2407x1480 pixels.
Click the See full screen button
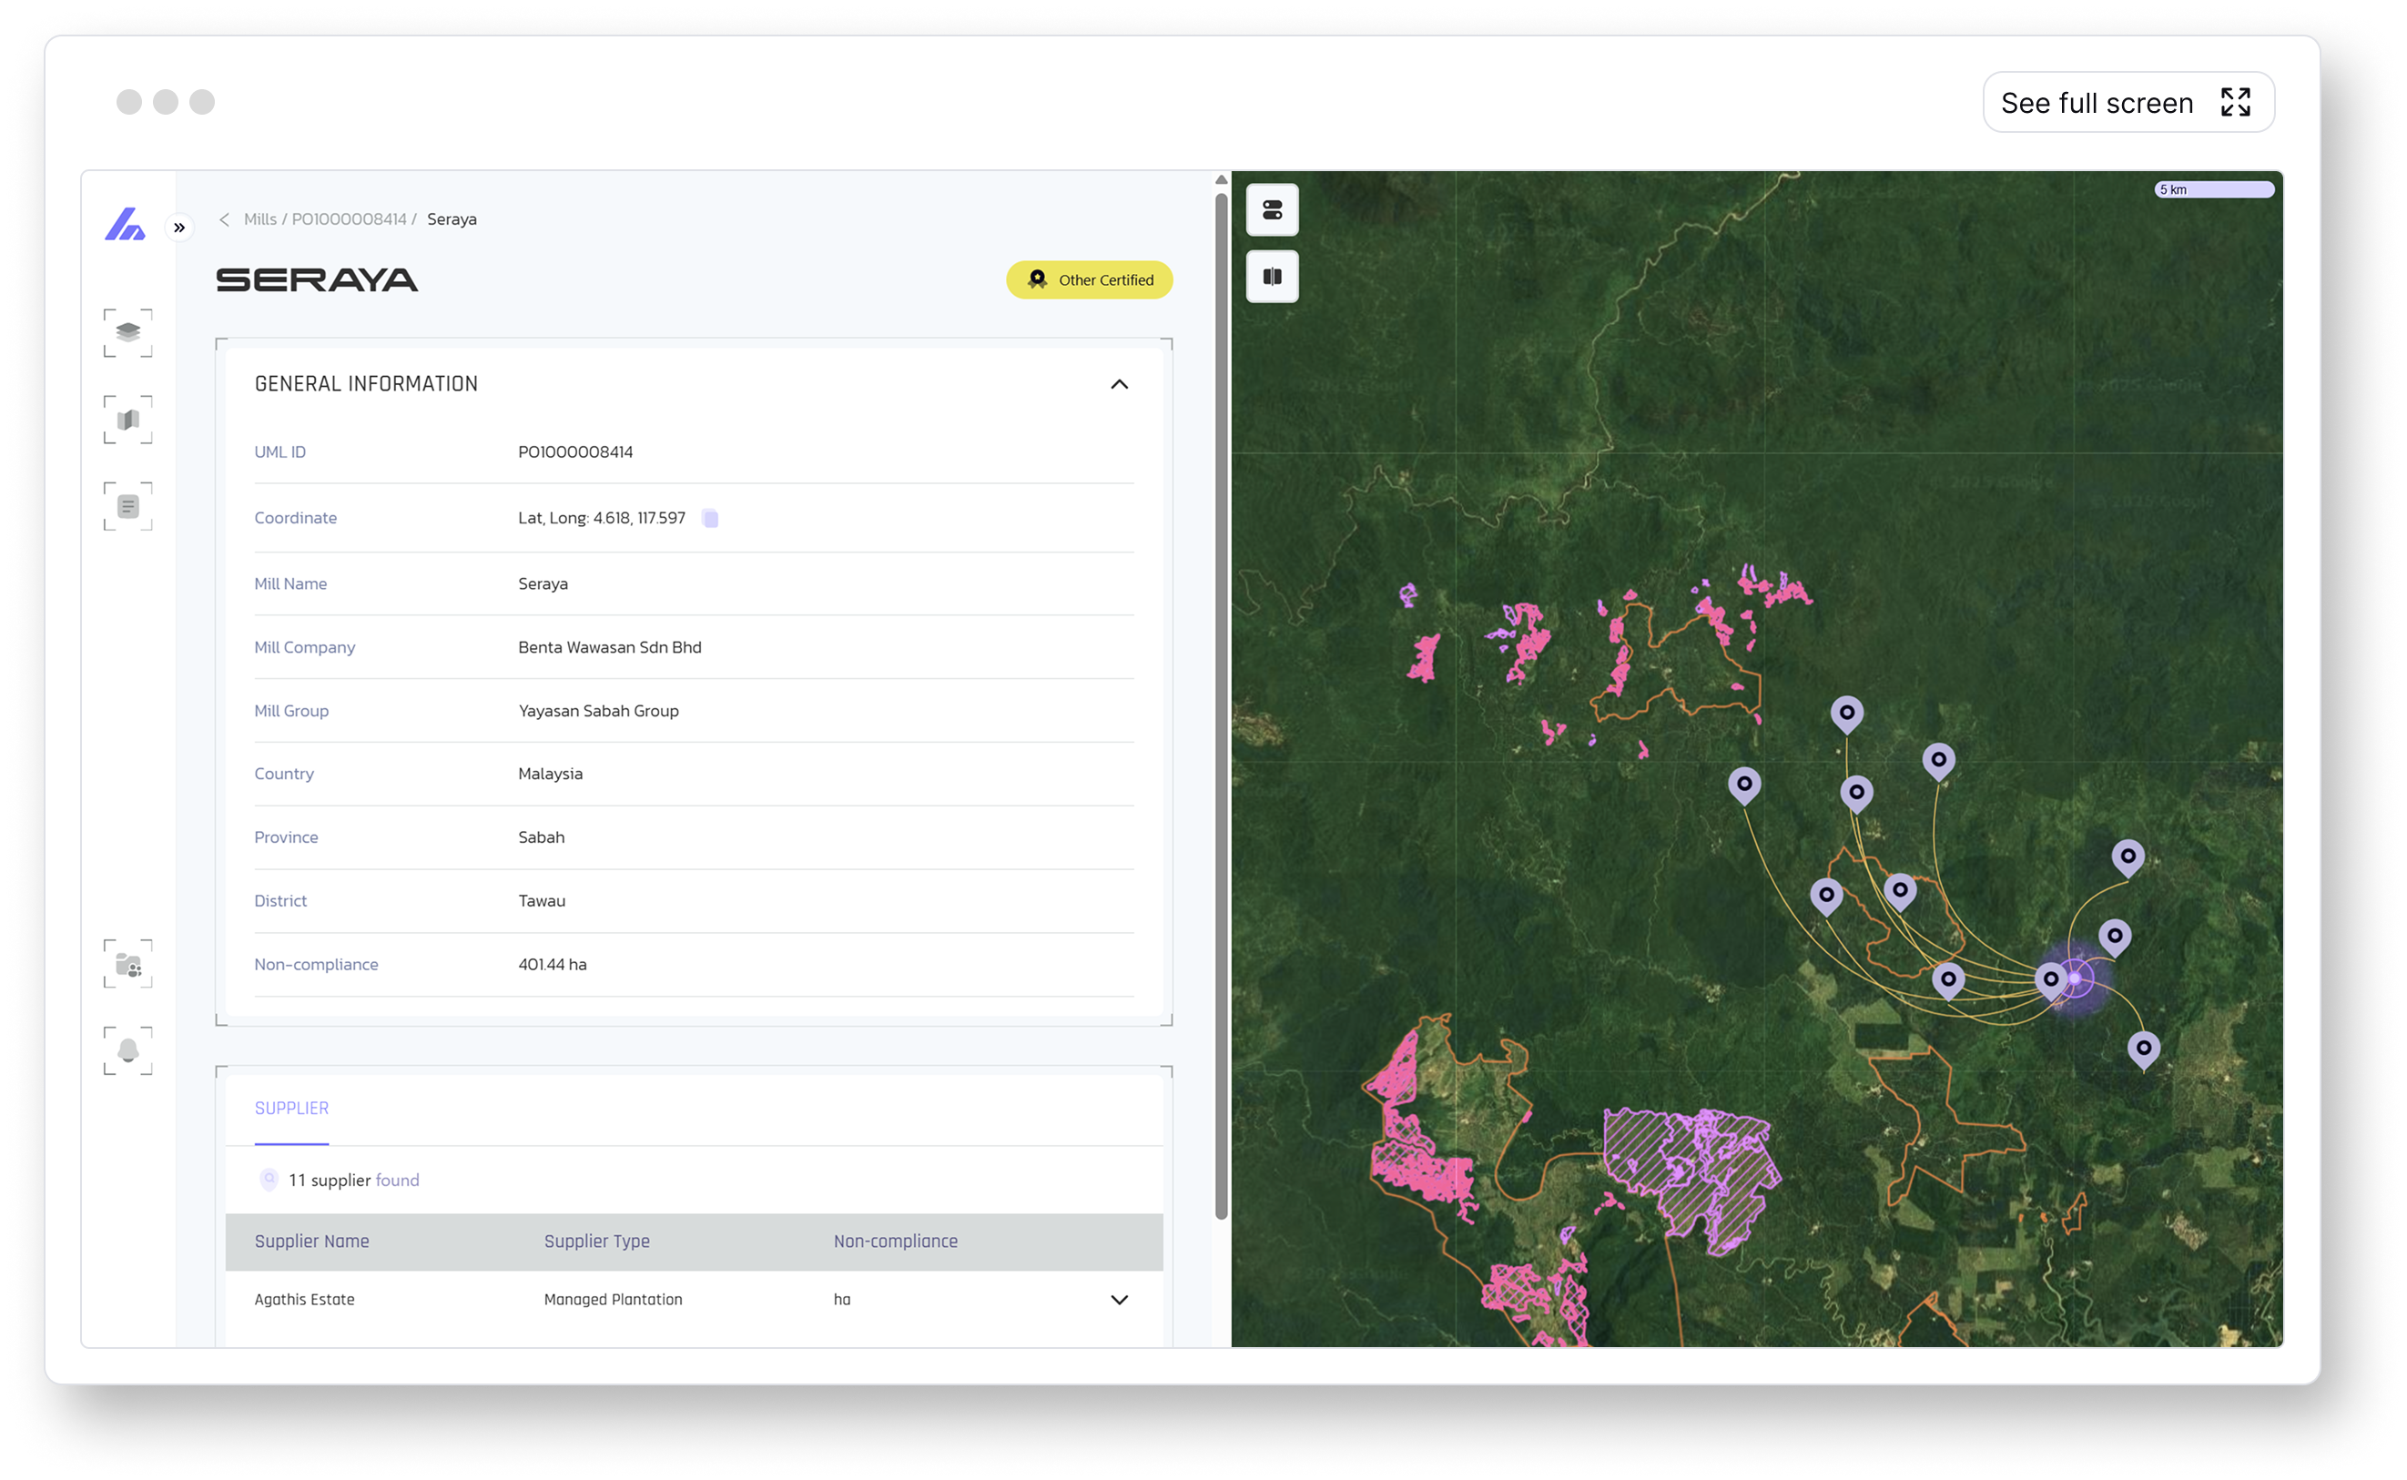coord(2129,103)
